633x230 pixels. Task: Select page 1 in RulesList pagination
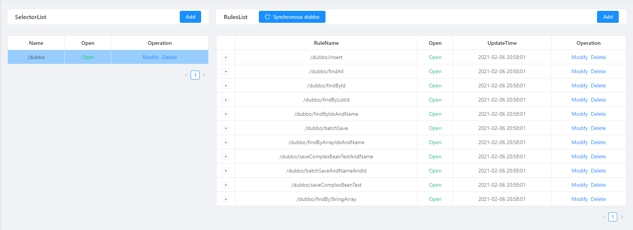pos(612,217)
